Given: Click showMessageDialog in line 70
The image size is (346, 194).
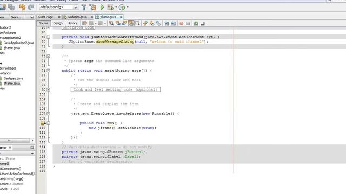Looking at the screenshot, I should [115, 42].
